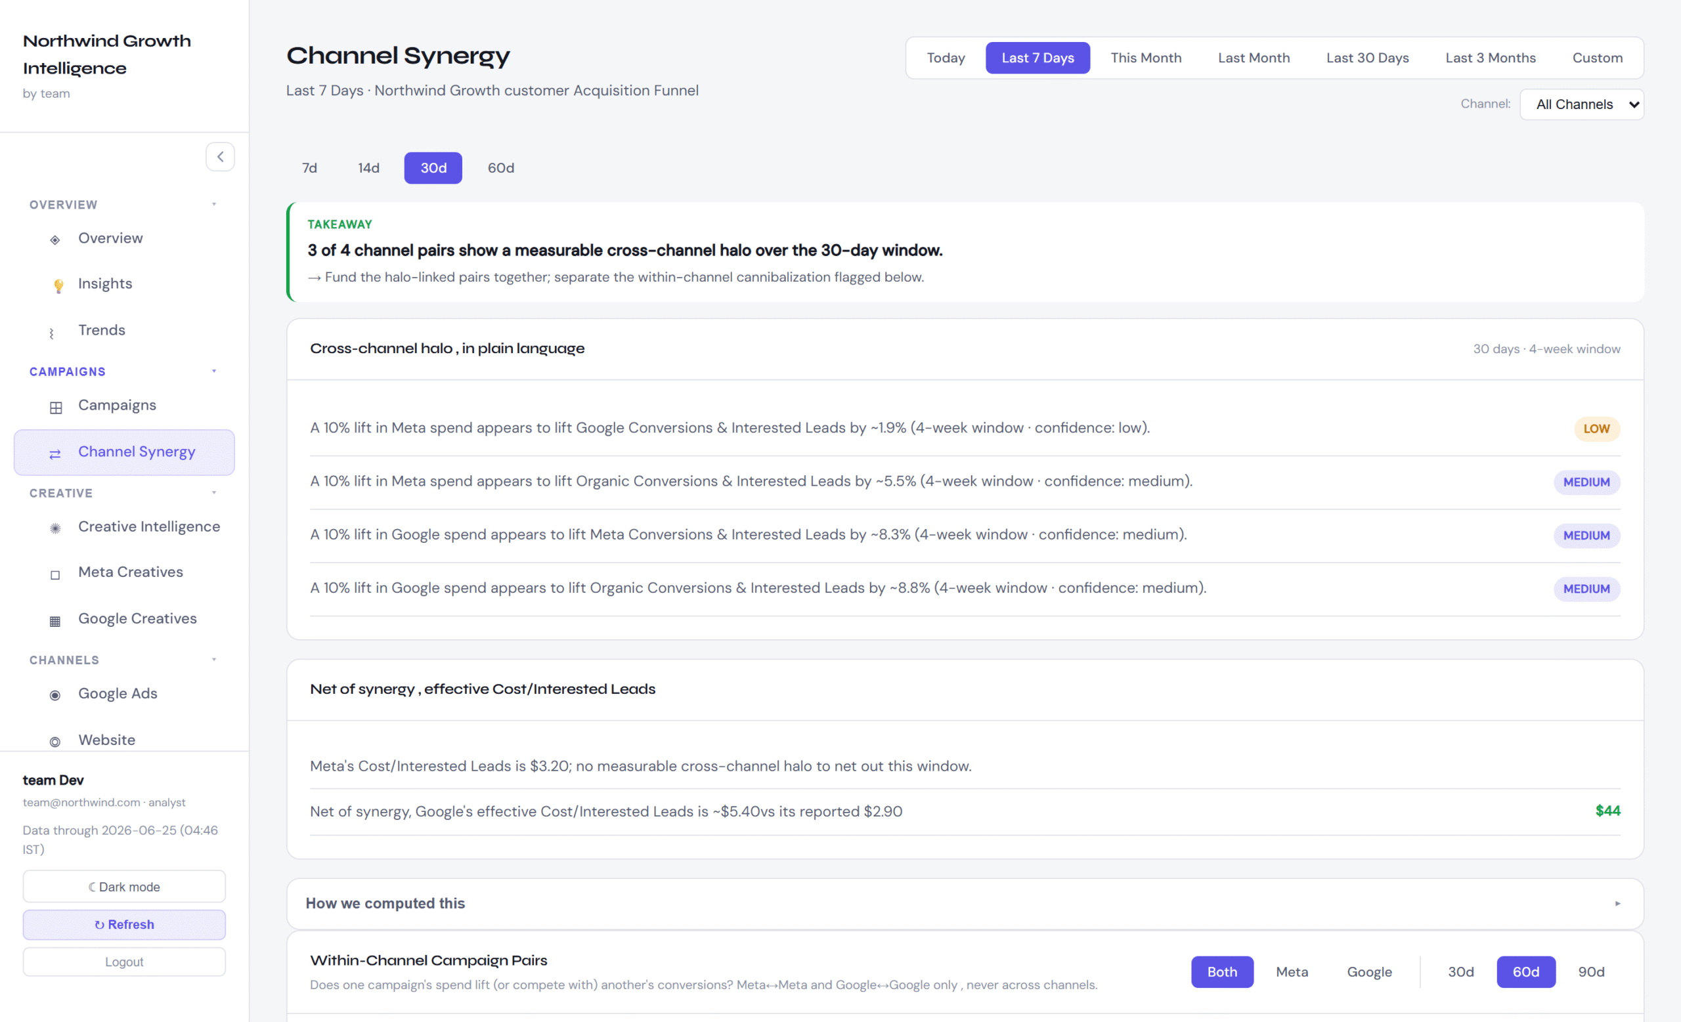The height and width of the screenshot is (1022, 1681).
Task: Click the Google Ads circle icon
Action: (x=55, y=694)
